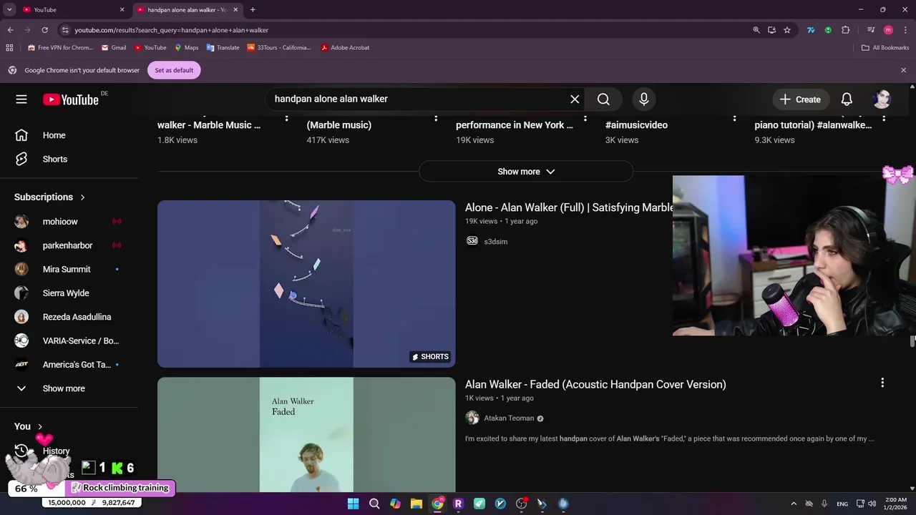916x515 pixels.
Task: Dismiss the default browser notification bar
Action: pos(903,70)
